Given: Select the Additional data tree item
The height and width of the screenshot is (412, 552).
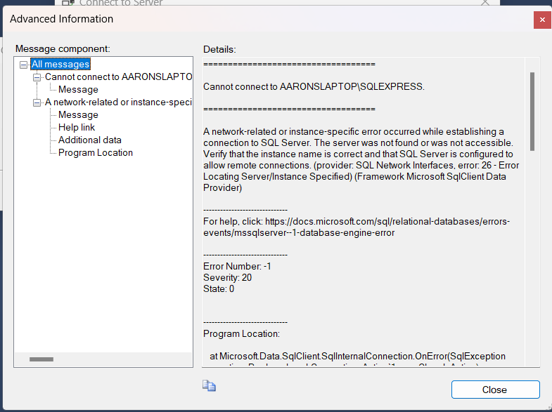Looking at the screenshot, I should point(90,140).
